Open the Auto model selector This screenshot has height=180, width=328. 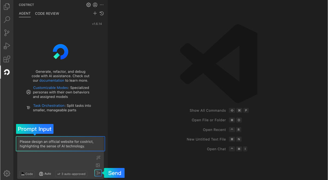45,174
